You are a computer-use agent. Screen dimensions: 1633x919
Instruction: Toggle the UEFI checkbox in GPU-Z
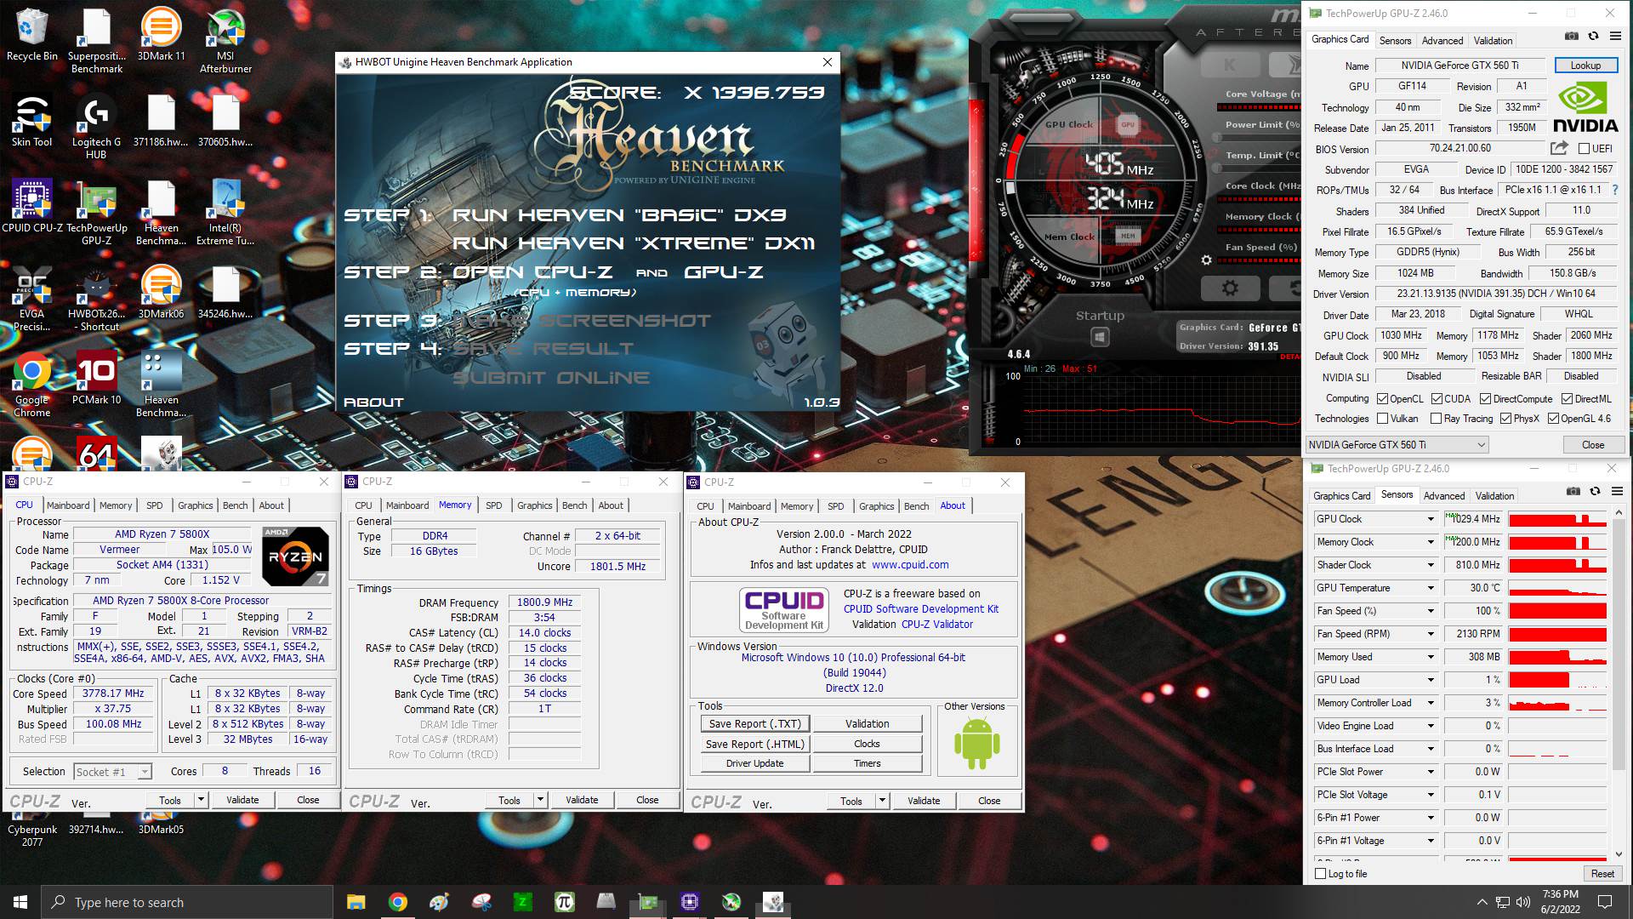tap(1584, 149)
